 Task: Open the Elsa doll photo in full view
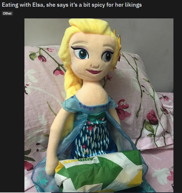[99, 105]
